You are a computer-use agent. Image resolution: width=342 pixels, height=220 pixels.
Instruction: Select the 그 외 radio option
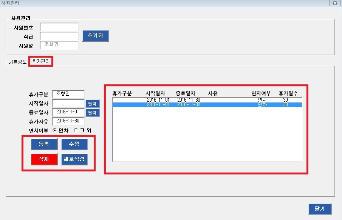tap(76, 130)
